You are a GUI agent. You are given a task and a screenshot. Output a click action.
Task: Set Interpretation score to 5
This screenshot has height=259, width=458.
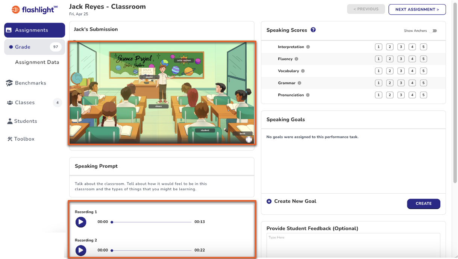click(x=423, y=47)
